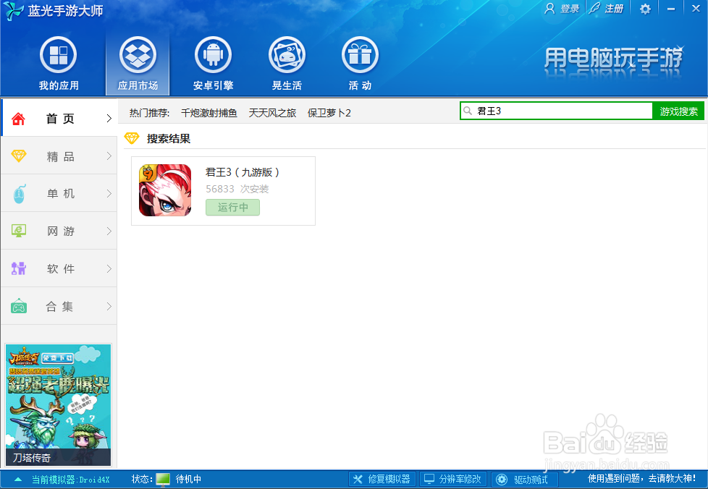Viewport: 708px width, 489px height.
Task: Click the monitor icon beside 网游
Action: tap(19, 231)
